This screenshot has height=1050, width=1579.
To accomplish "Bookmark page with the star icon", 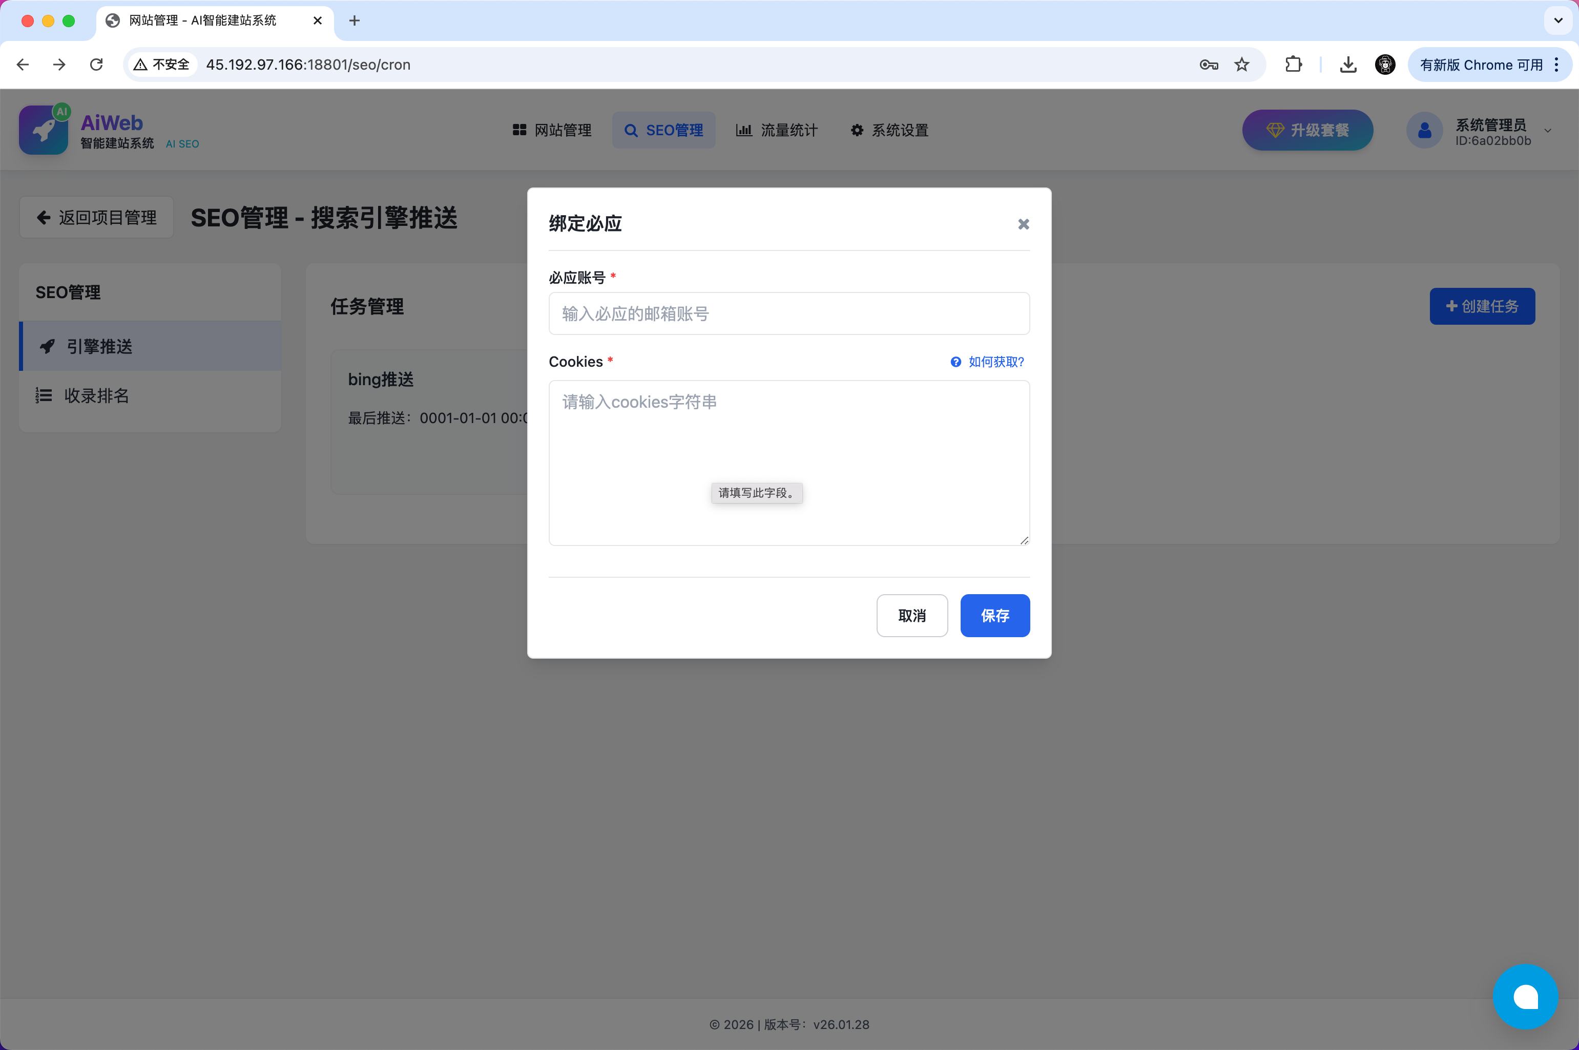I will pos(1241,65).
